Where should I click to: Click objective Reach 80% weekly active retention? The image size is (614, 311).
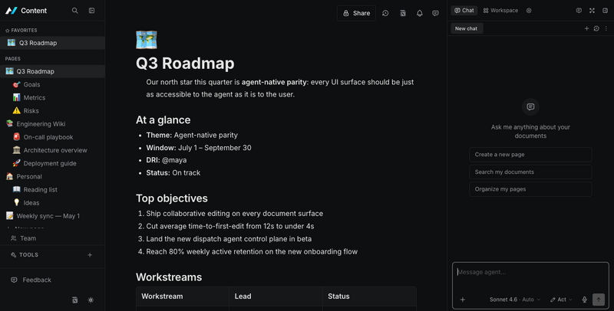pos(252,252)
